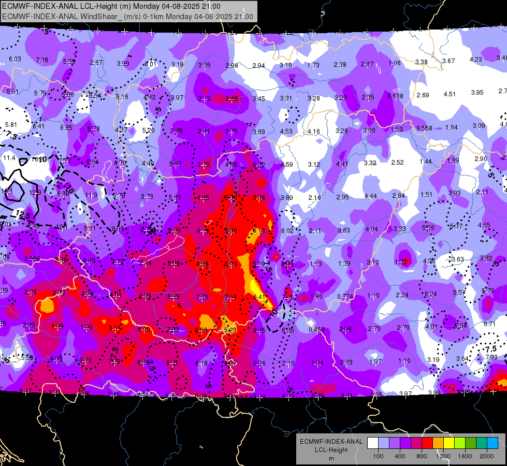Screen dimensions: 507x466
Task: Click the 100 legend scale label
Action: point(378,456)
